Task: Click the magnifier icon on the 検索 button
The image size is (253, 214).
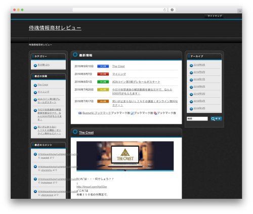Action: click(x=213, y=119)
